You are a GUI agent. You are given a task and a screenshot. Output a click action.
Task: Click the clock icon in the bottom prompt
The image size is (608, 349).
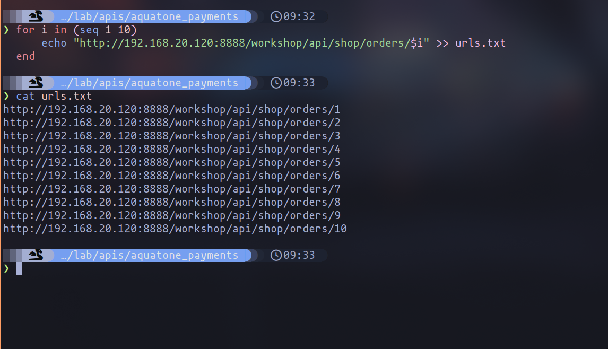[x=276, y=255]
